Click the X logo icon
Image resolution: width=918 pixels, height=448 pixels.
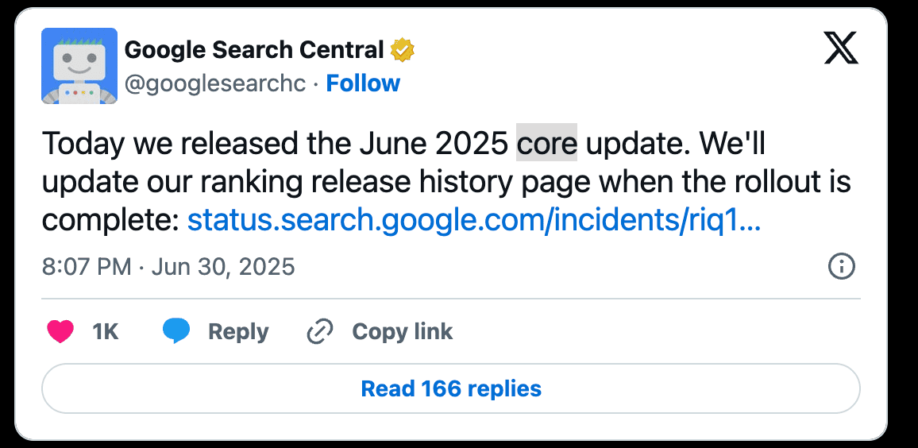(840, 50)
